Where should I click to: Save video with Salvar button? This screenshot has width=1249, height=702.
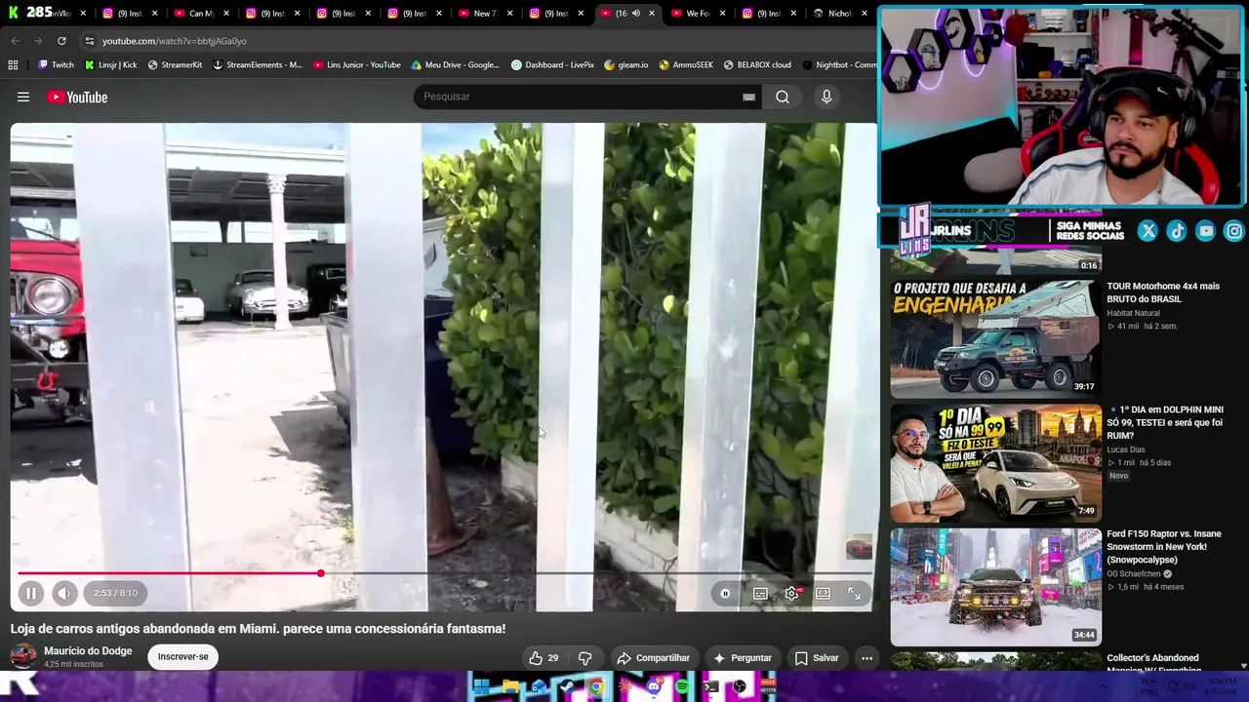(817, 658)
